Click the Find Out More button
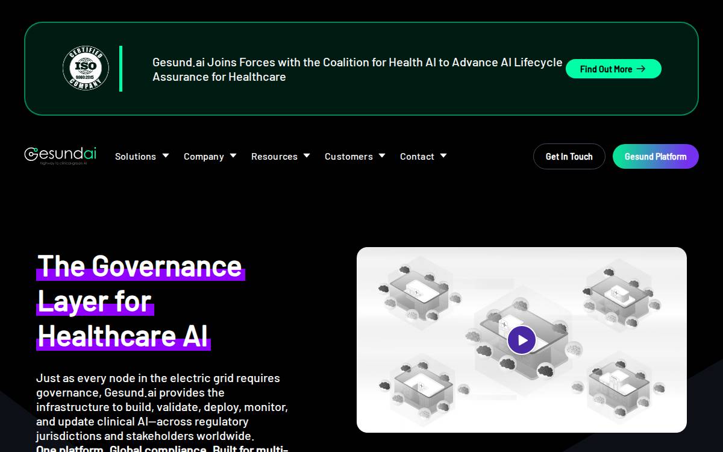 [613, 69]
